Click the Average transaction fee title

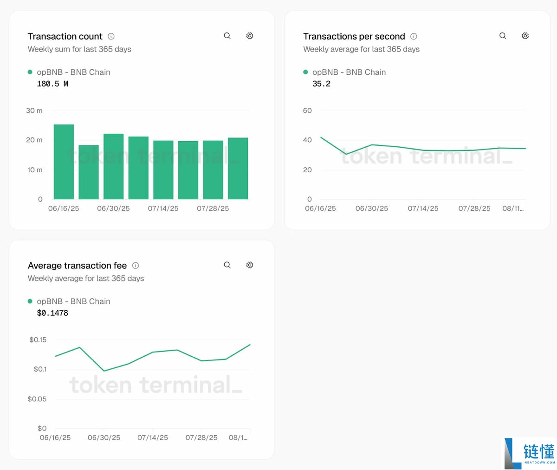pos(77,266)
